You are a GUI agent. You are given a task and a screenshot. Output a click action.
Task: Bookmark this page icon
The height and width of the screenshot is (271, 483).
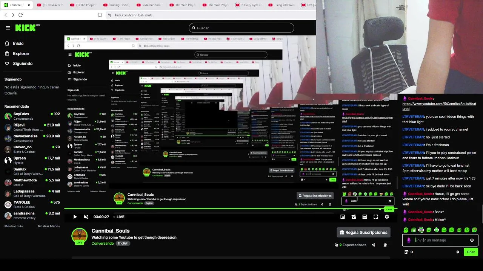coord(100,15)
